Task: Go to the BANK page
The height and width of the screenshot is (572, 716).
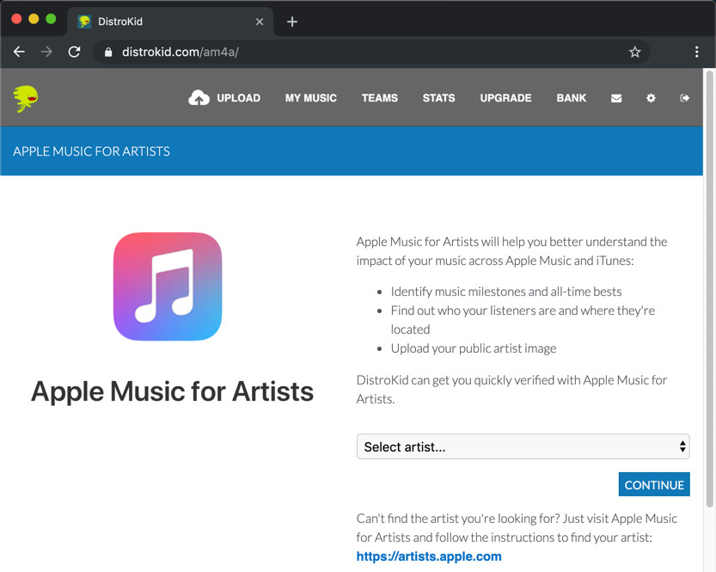Action: click(x=572, y=98)
